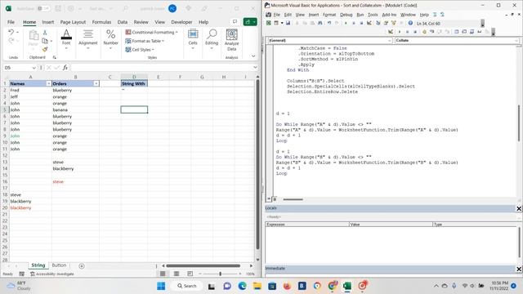Close the Immediate window pane
The width and height of the screenshot is (523, 294).
coord(519,269)
